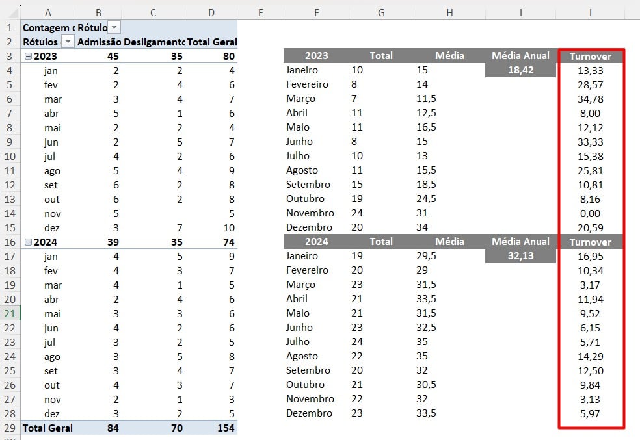Select the Turnover cell 16,95
Viewport: 640px width, 440px height.
pos(590,257)
